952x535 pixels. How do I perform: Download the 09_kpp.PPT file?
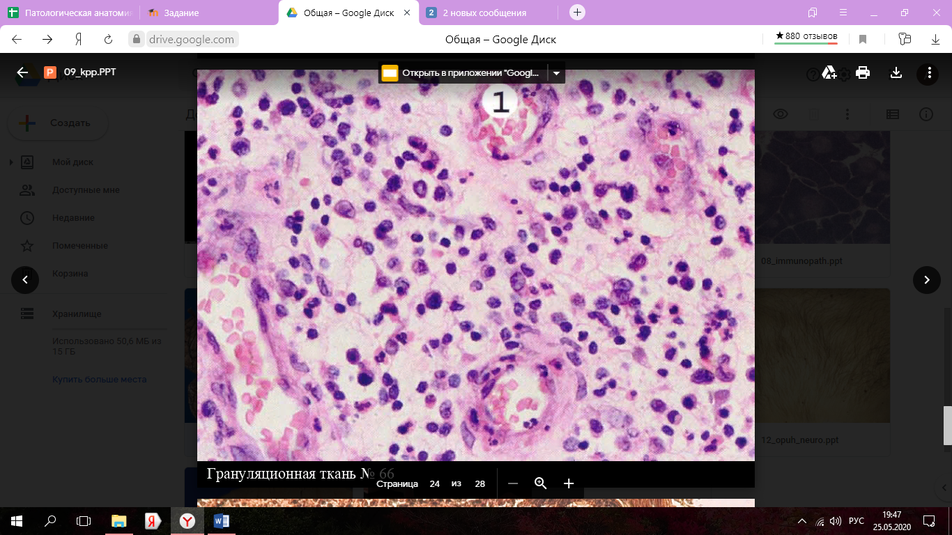[896, 72]
